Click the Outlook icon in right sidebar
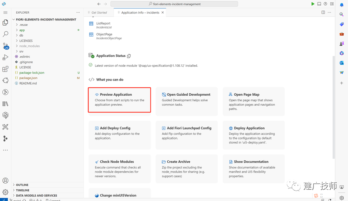348x201 pixels. [x=342, y=63]
